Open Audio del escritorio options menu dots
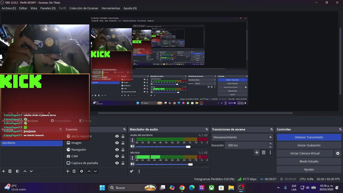The width and height of the screenshot is (343, 193). (x=132, y=140)
